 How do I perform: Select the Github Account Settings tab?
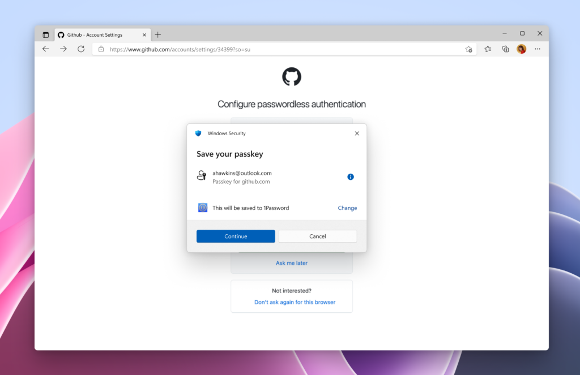point(96,34)
